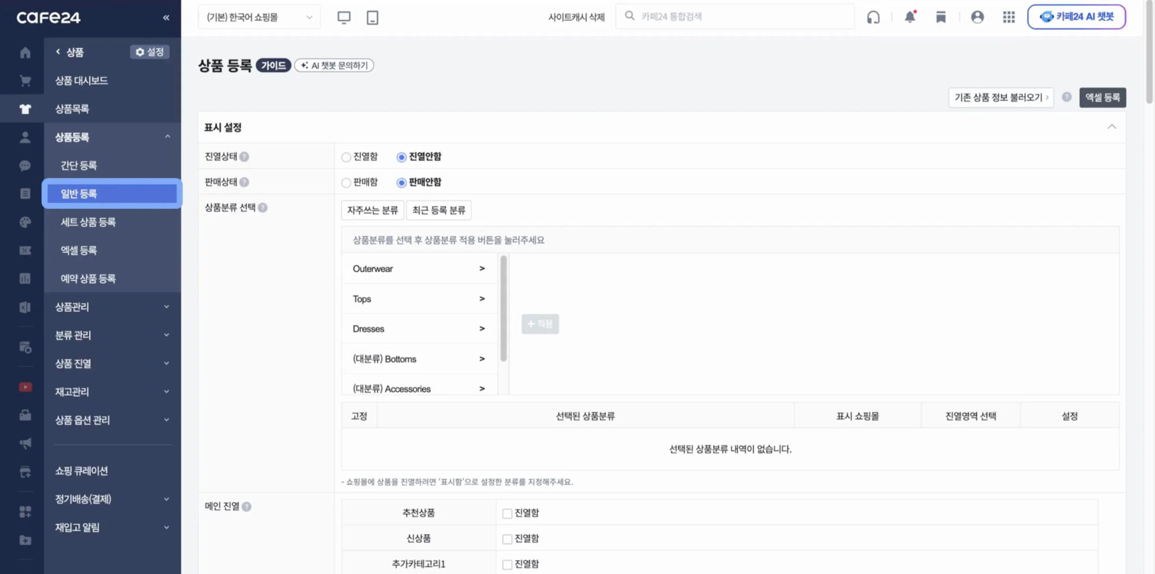This screenshot has width=1155, height=574.
Task: Select the 진열함 radio for 진열상태
Action: coord(346,156)
